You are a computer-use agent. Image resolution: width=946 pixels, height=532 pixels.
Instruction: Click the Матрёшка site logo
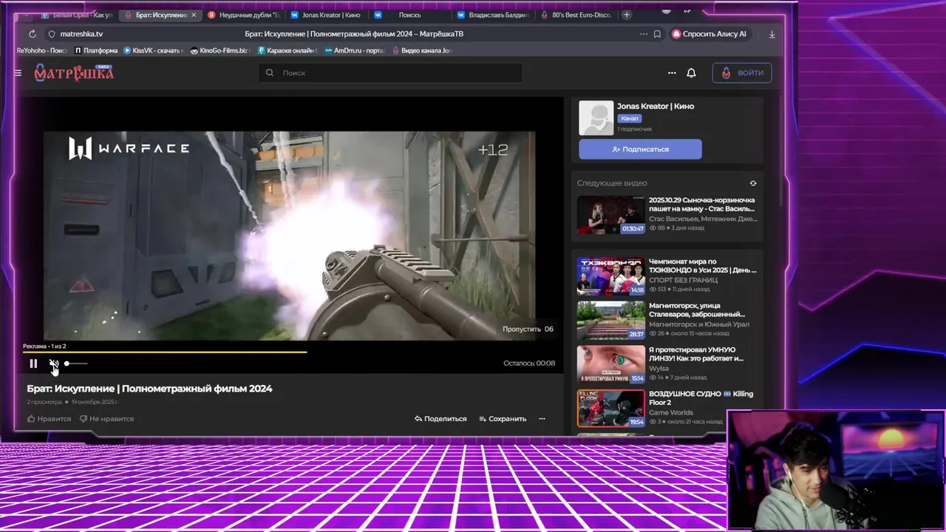click(x=74, y=72)
